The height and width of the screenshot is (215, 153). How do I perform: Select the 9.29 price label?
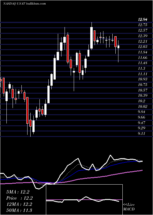141,128
